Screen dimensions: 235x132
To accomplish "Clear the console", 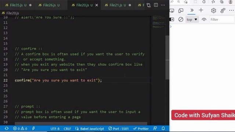I will tap(181, 19).
